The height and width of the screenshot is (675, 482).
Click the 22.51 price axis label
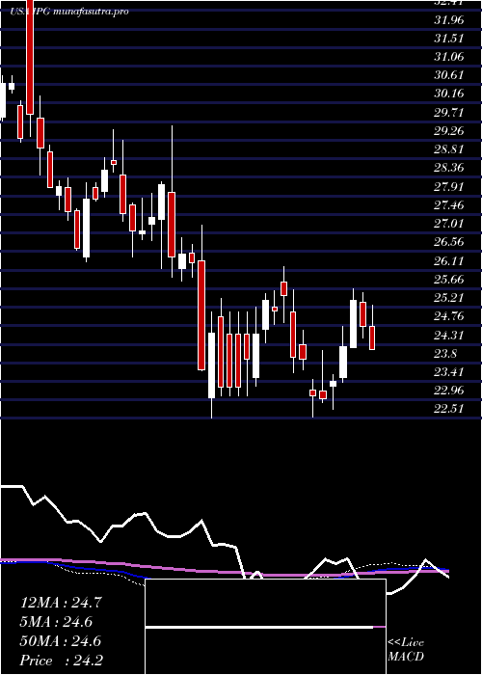[449, 409]
